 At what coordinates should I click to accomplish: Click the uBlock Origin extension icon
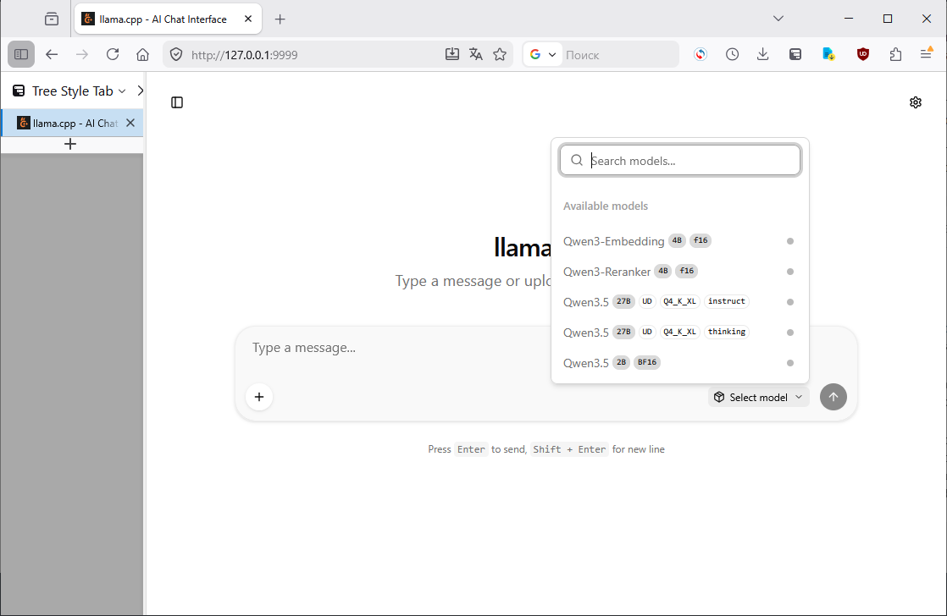[862, 53]
